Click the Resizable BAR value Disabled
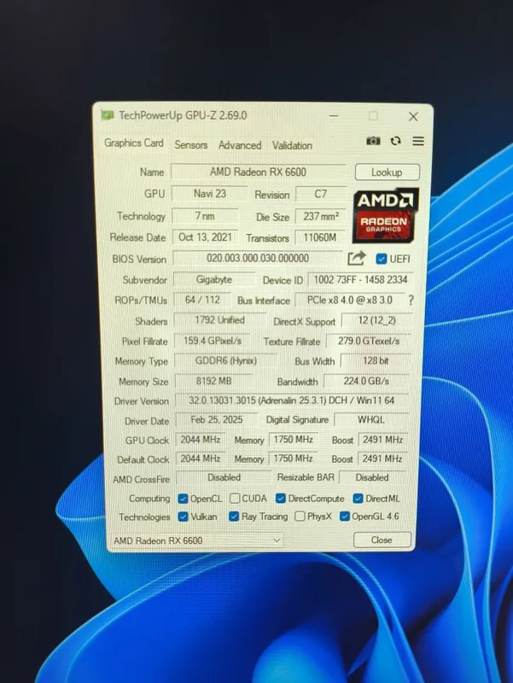The width and height of the screenshot is (513, 683). (372, 477)
